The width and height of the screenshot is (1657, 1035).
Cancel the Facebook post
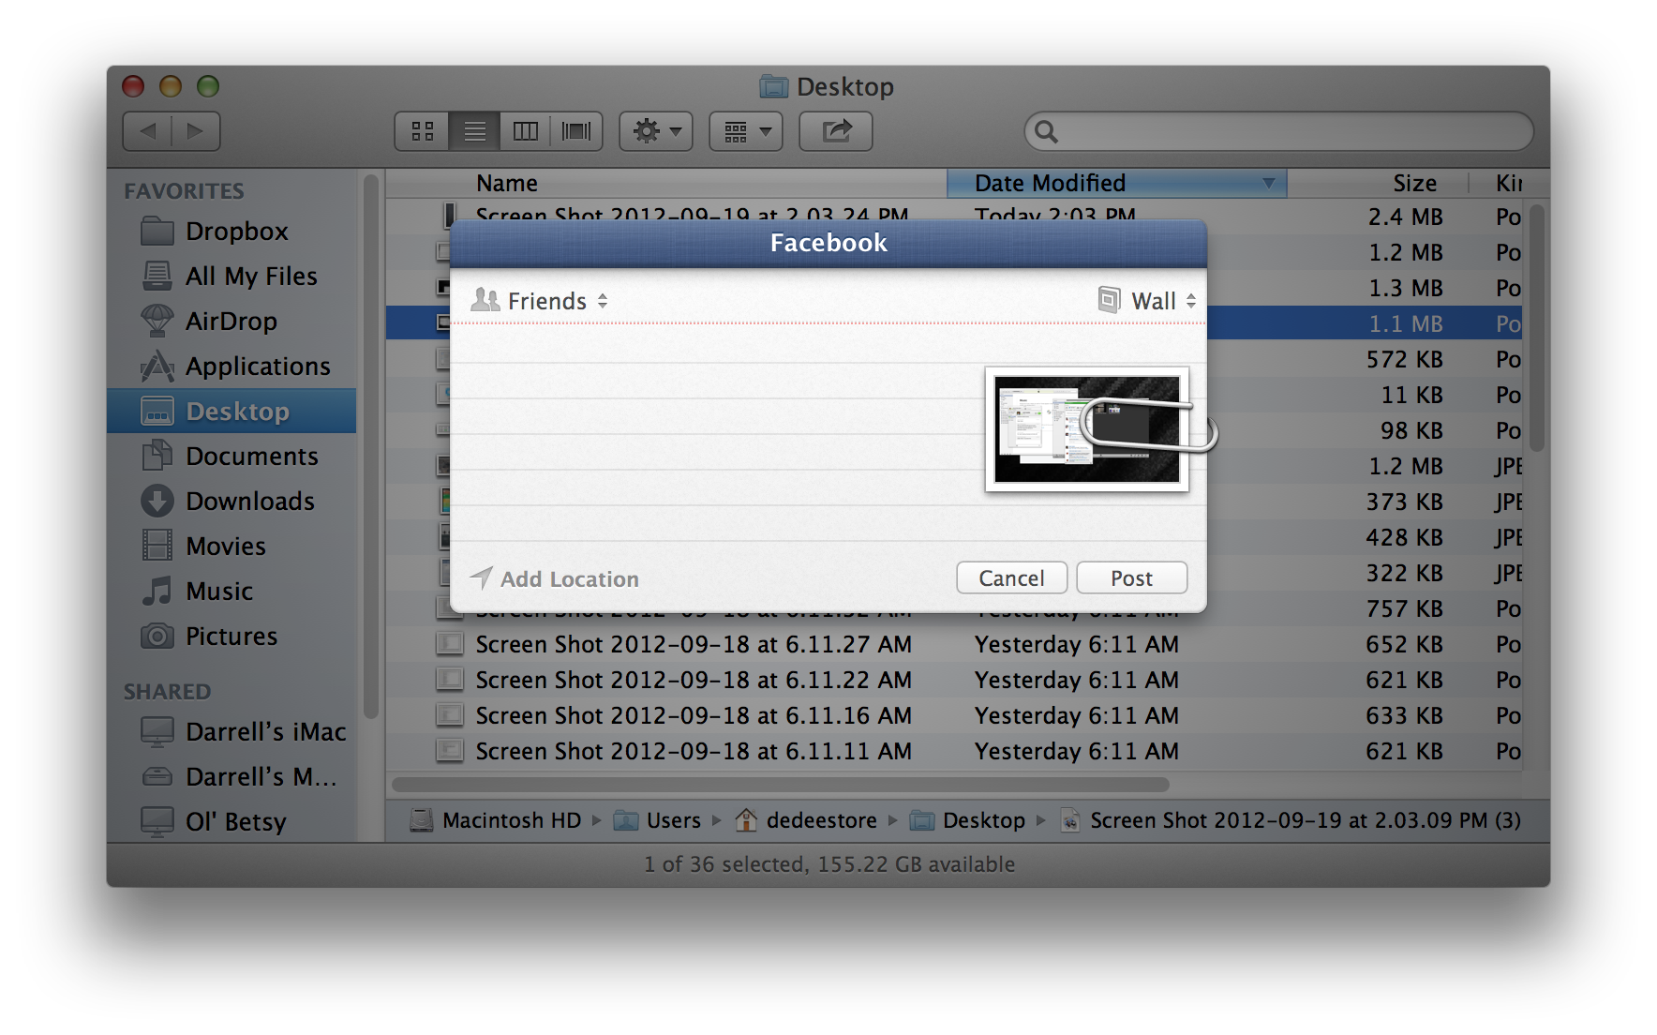click(x=1011, y=577)
